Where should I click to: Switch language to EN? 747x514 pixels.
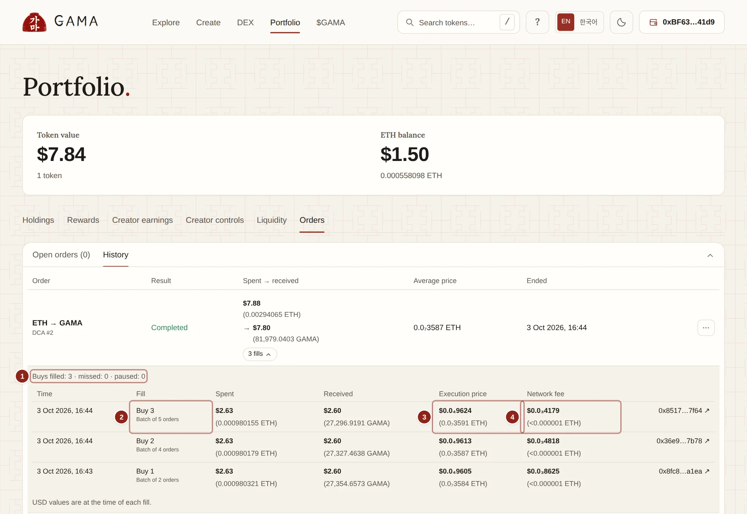click(566, 22)
